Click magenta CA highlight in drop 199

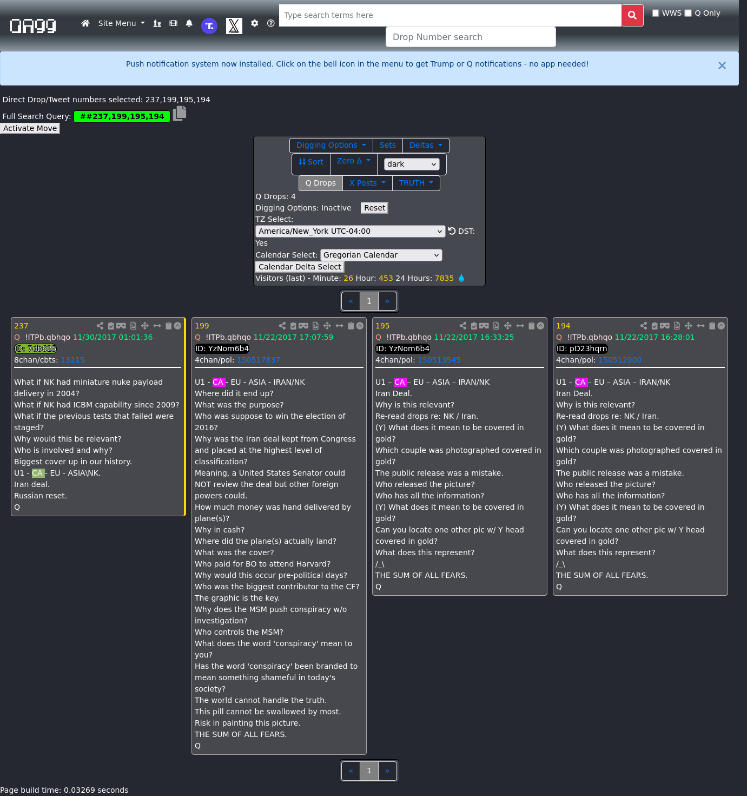[x=219, y=382]
